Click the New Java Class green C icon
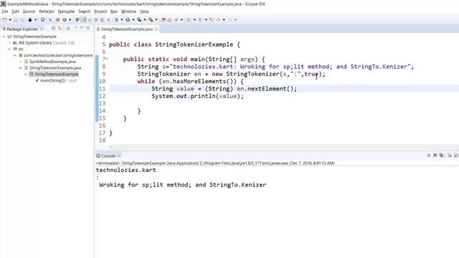This screenshot has width=459, height=258. click(x=65, y=19)
